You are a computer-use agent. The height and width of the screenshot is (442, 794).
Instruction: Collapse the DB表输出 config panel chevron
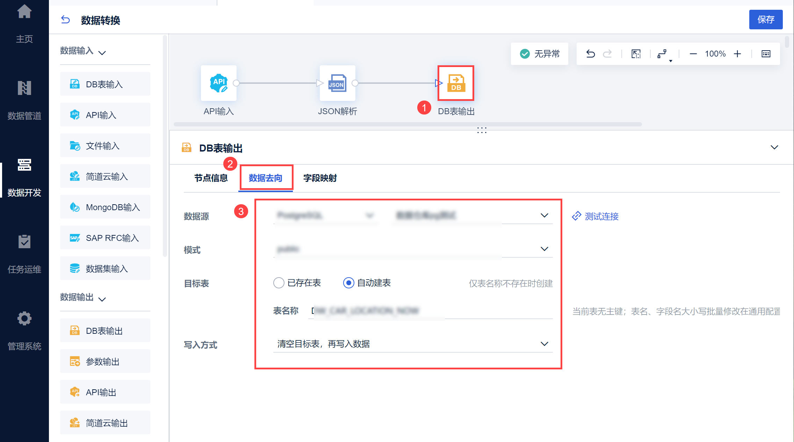pos(774,147)
